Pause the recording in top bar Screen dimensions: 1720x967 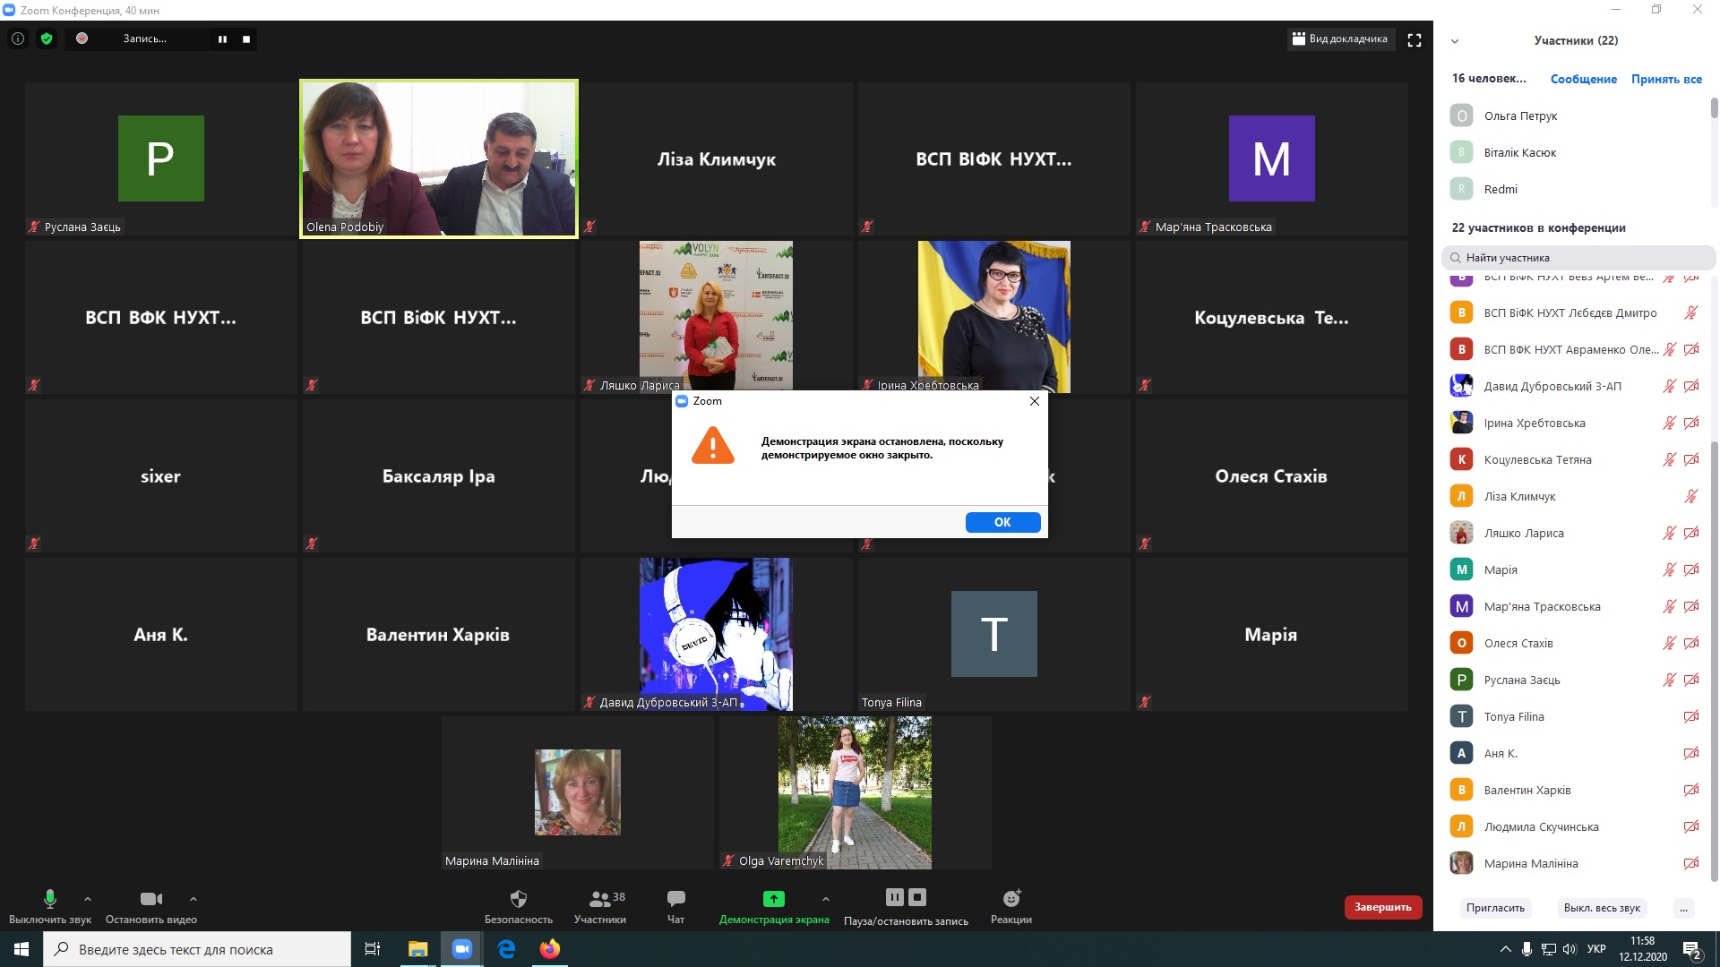[x=222, y=39]
